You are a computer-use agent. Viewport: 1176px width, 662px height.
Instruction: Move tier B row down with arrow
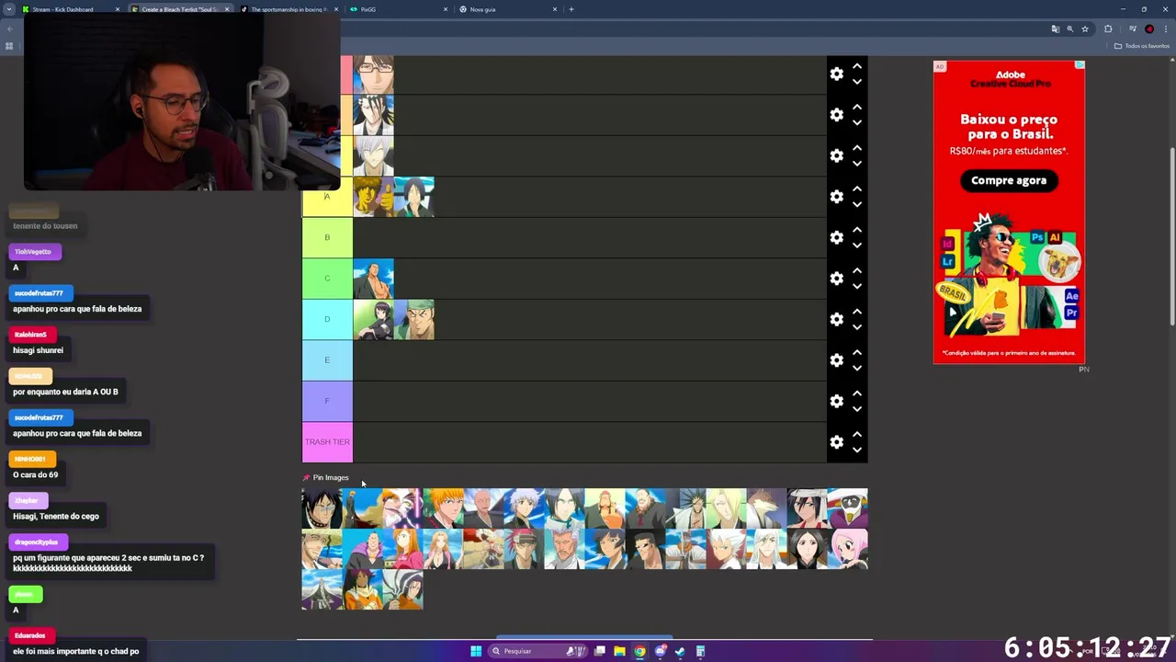[x=856, y=245]
